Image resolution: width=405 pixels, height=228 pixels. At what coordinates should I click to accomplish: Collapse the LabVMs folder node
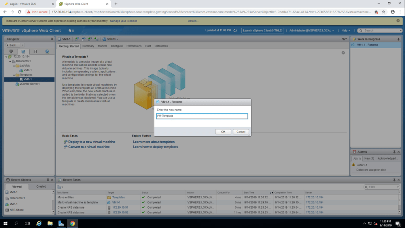14,66
